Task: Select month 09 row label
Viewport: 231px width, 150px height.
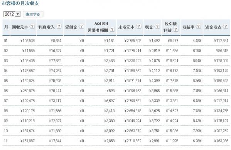Action: 6,121
